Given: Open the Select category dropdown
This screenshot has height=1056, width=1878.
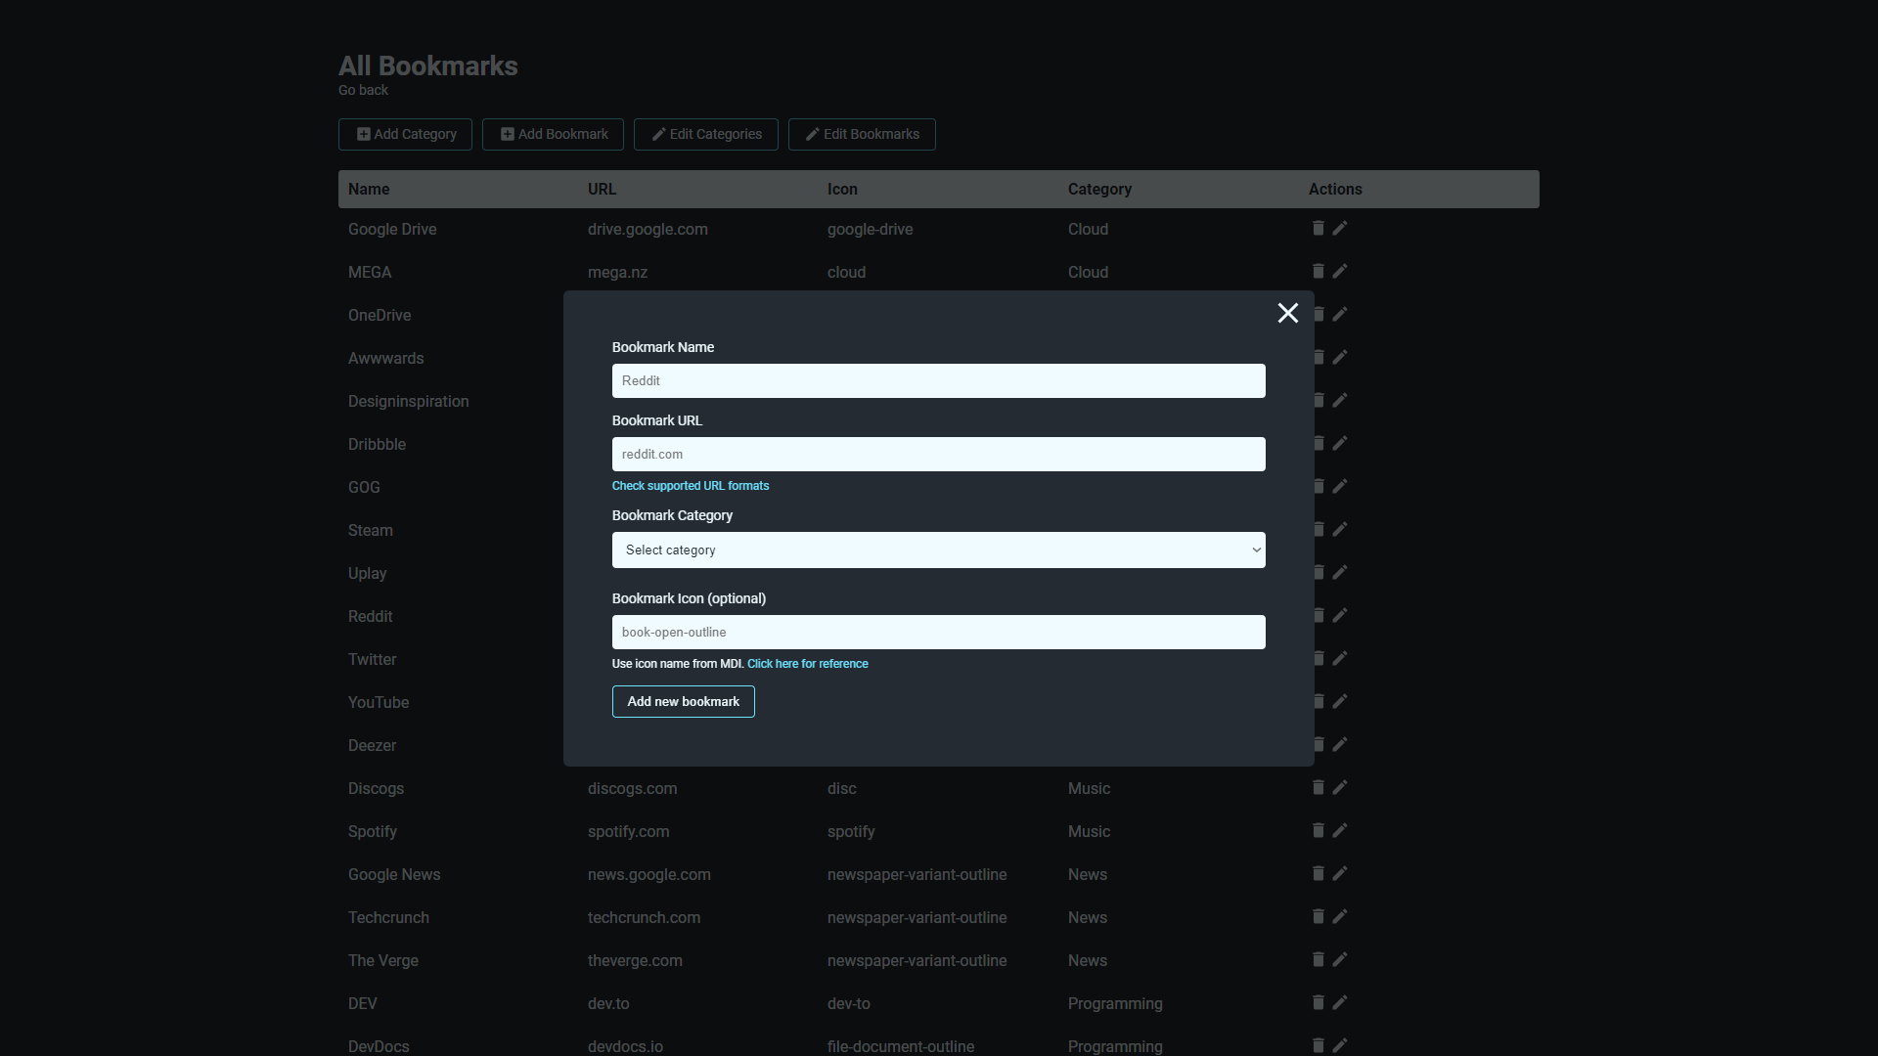Looking at the screenshot, I should tap(938, 550).
